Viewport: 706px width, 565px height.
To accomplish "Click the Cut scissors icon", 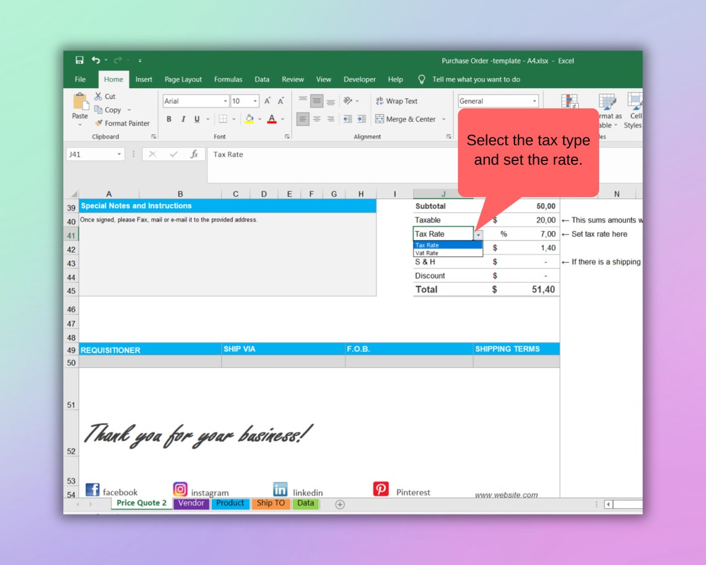I will [99, 96].
